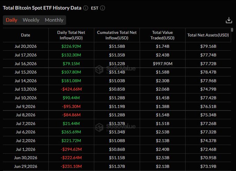
Task: Click the $132.30M inflow value
Action: (71, 55)
